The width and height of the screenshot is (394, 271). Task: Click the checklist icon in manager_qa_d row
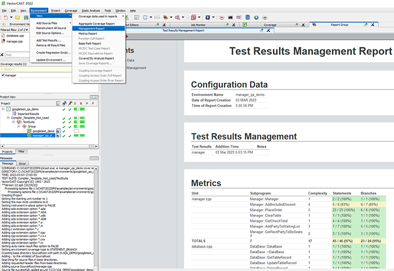[58, 135]
